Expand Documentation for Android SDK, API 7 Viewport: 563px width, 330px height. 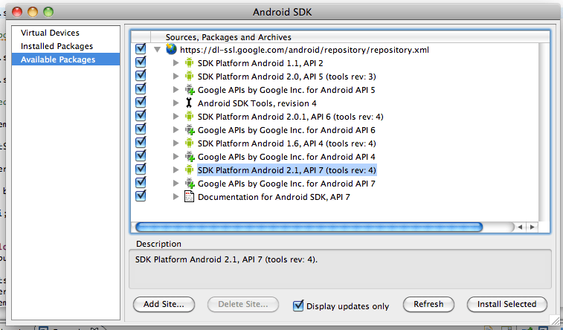tap(176, 196)
